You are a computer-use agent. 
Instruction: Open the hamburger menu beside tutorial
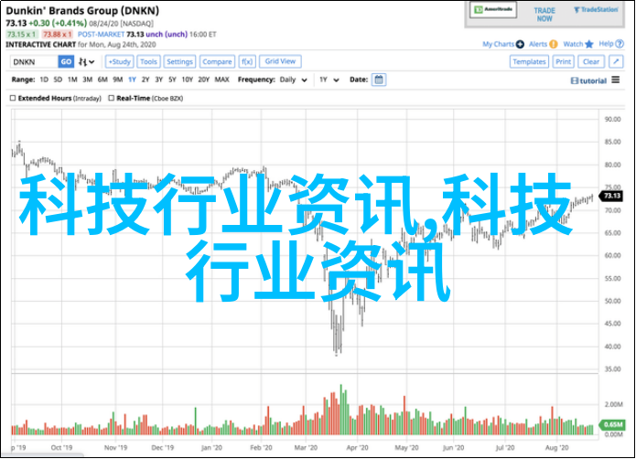coord(616,80)
